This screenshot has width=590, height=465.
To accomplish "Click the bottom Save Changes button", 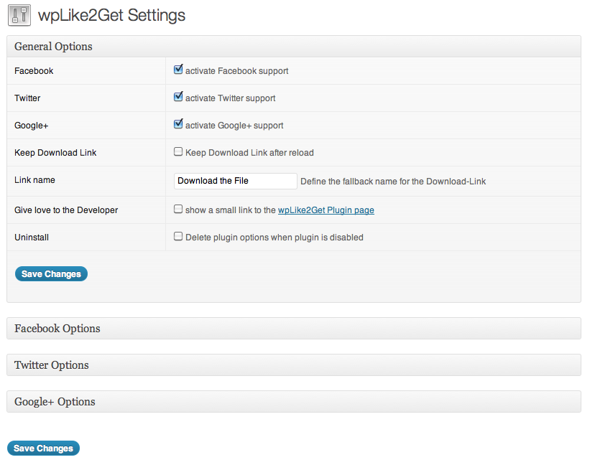I will [43, 448].
